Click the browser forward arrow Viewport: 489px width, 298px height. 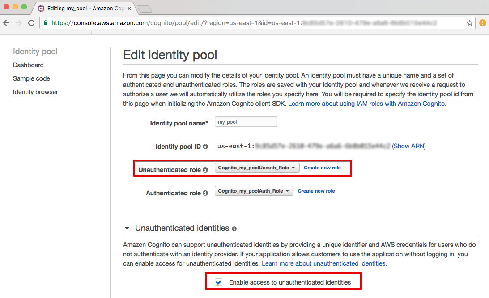tap(19, 23)
